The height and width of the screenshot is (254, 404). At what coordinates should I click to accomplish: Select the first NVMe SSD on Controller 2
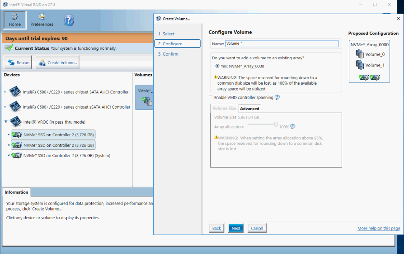tap(53, 134)
